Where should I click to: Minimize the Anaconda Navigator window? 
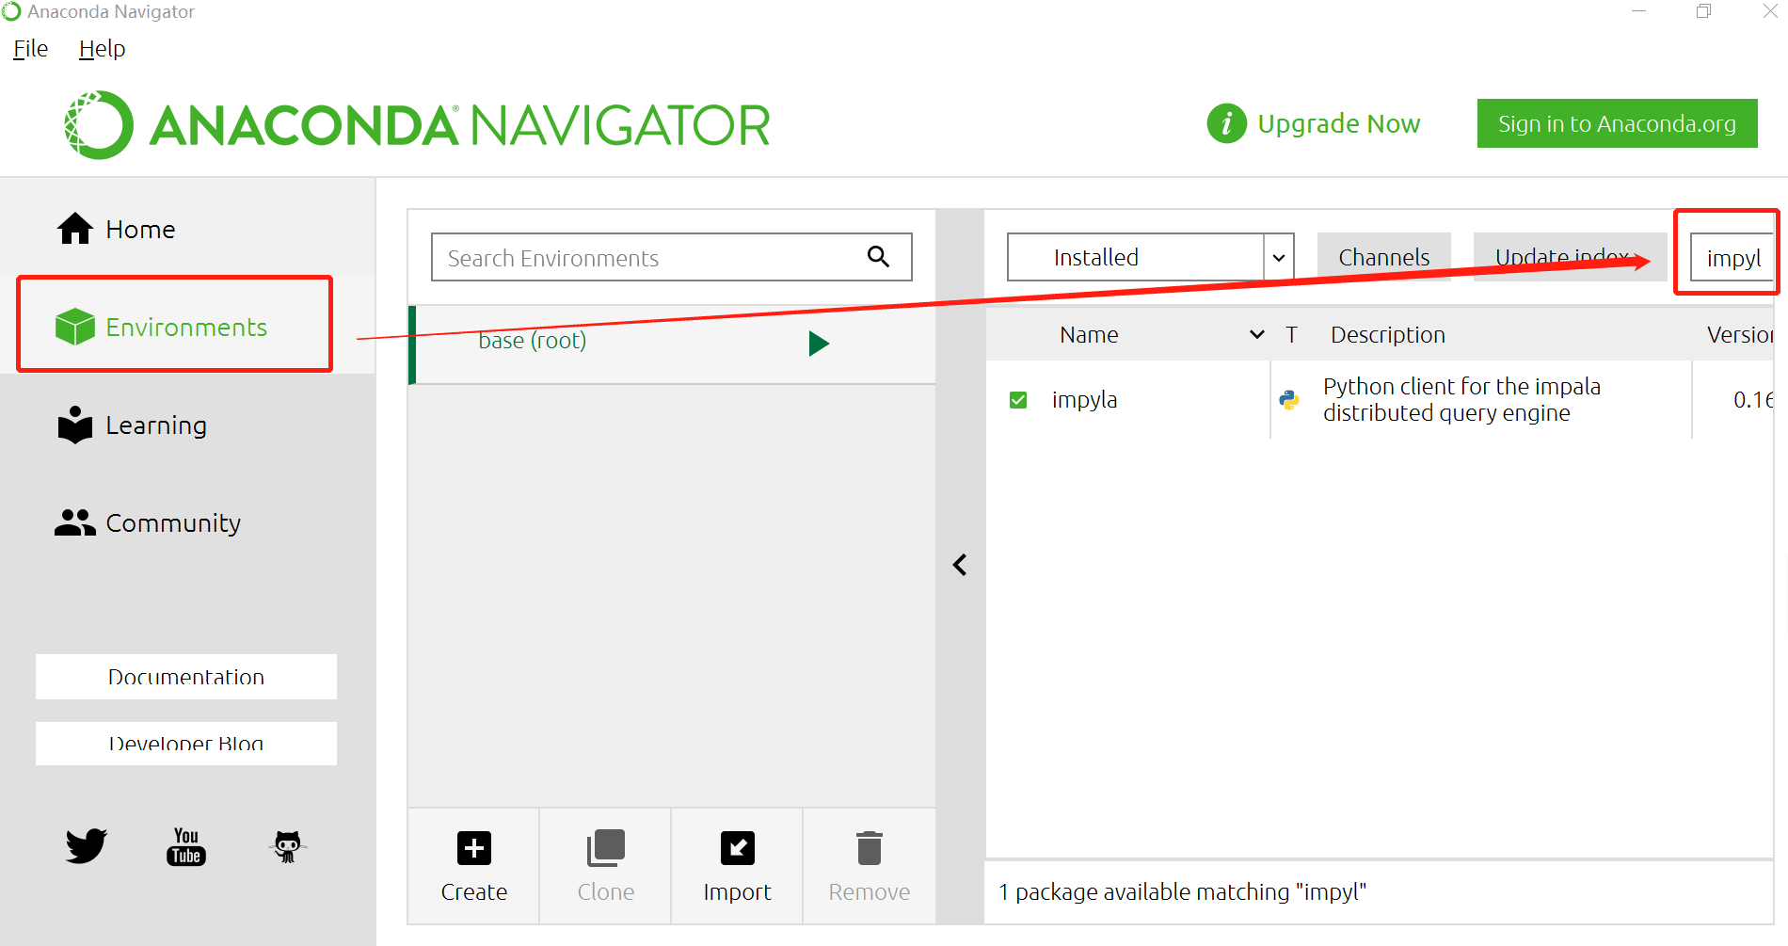[1639, 11]
